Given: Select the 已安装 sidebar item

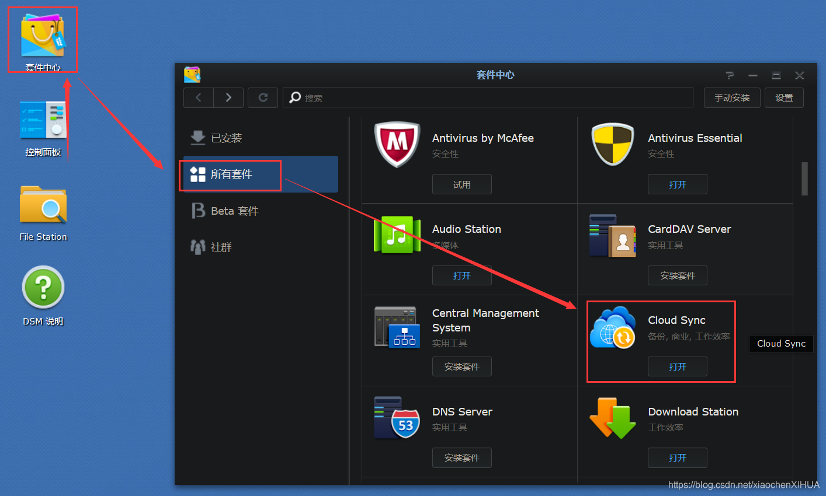Looking at the screenshot, I should [261, 138].
